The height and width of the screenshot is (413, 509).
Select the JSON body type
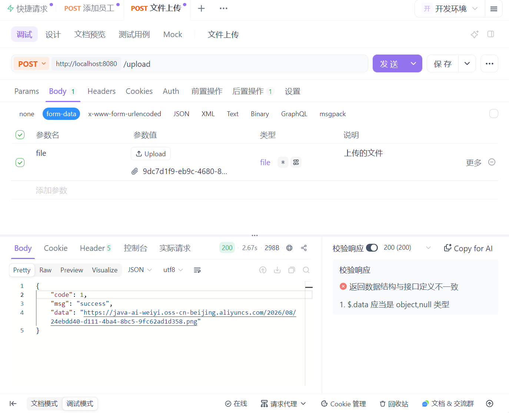click(182, 114)
